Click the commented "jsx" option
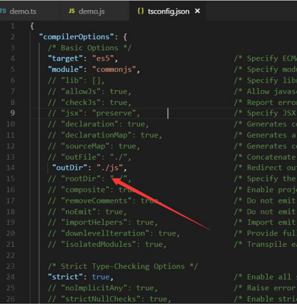The image size is (297, 305). tap(94, 113)
